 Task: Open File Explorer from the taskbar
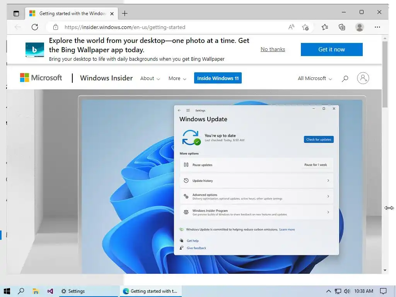tap(36, 291)
